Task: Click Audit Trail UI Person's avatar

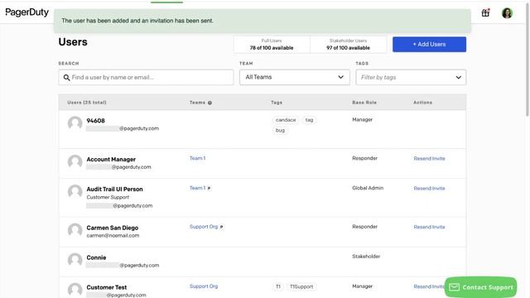Action: [75, 191]
